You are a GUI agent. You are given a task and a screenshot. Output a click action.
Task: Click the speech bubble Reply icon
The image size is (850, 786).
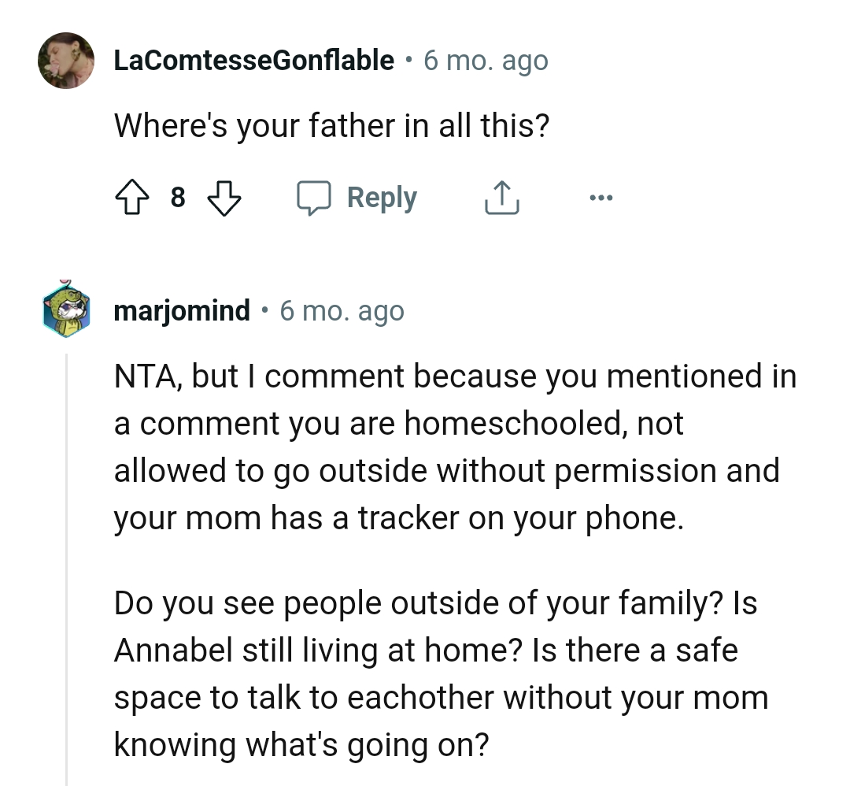(315, 198)
